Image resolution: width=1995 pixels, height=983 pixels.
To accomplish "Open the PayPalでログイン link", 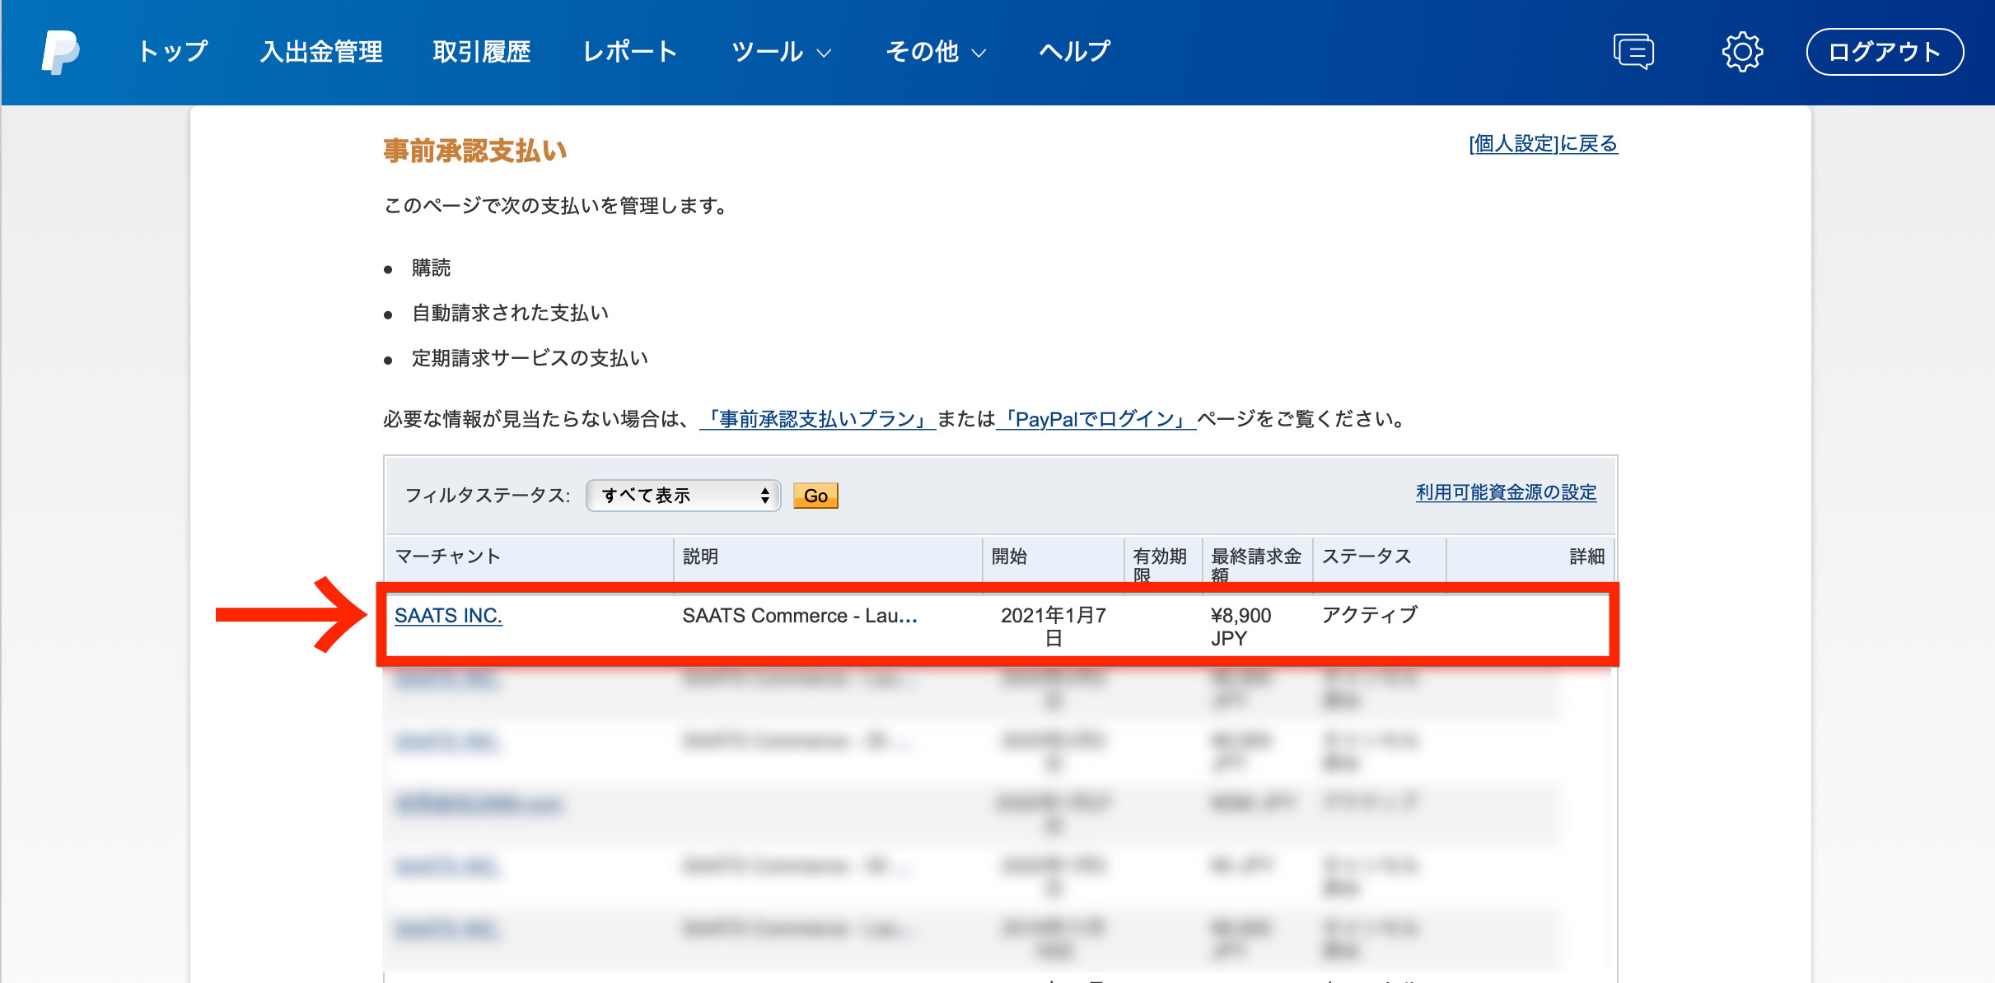I will click(1096, 419).
